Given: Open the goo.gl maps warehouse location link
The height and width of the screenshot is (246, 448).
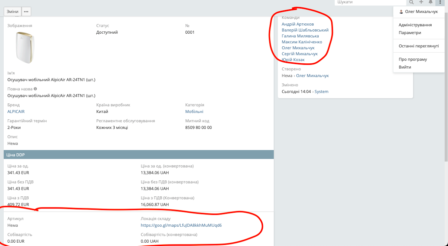Looking at the screenshot, I should click(181, 225).
